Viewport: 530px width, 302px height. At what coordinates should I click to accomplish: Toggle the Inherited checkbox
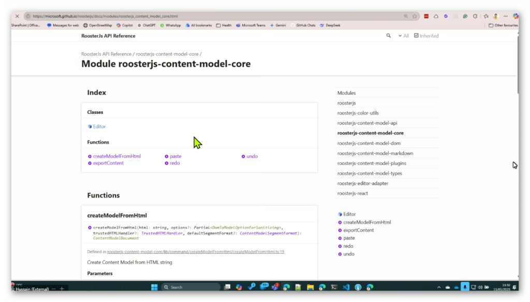(416, 36)
